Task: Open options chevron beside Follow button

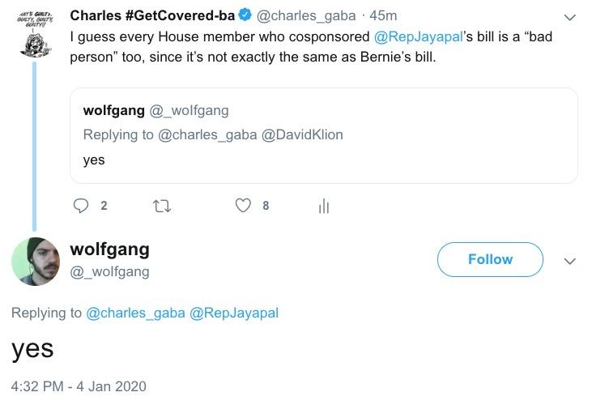Action: pos(569,261)
